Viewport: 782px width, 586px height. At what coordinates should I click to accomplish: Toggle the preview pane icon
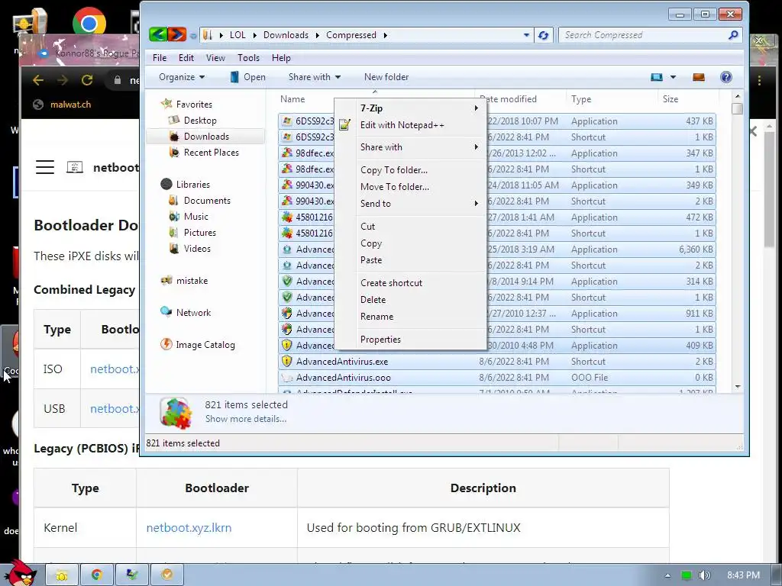(698, 77)
